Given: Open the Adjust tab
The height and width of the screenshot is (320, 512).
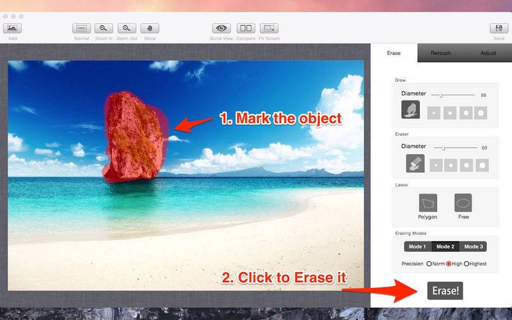Looking at the screenshot, I should click(x=488, y=53).
